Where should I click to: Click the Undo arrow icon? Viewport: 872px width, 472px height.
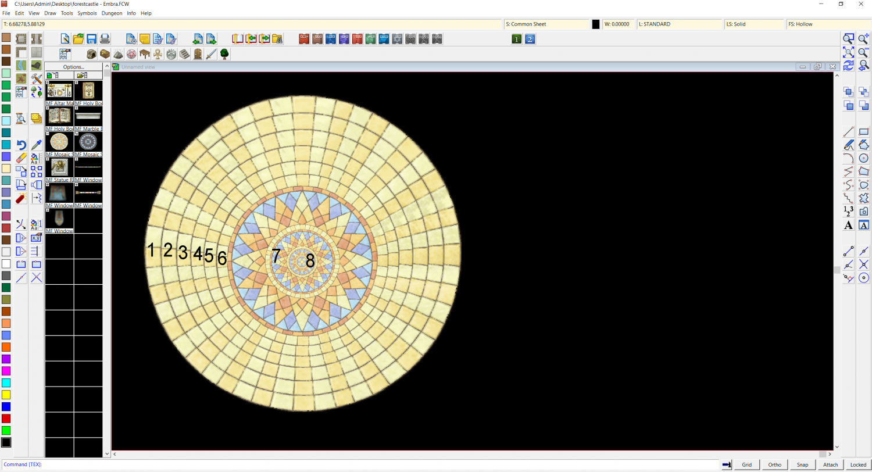[21, 145]
